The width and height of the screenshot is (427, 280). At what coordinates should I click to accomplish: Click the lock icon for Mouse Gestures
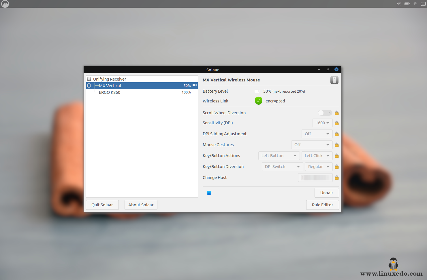[336, 145]
